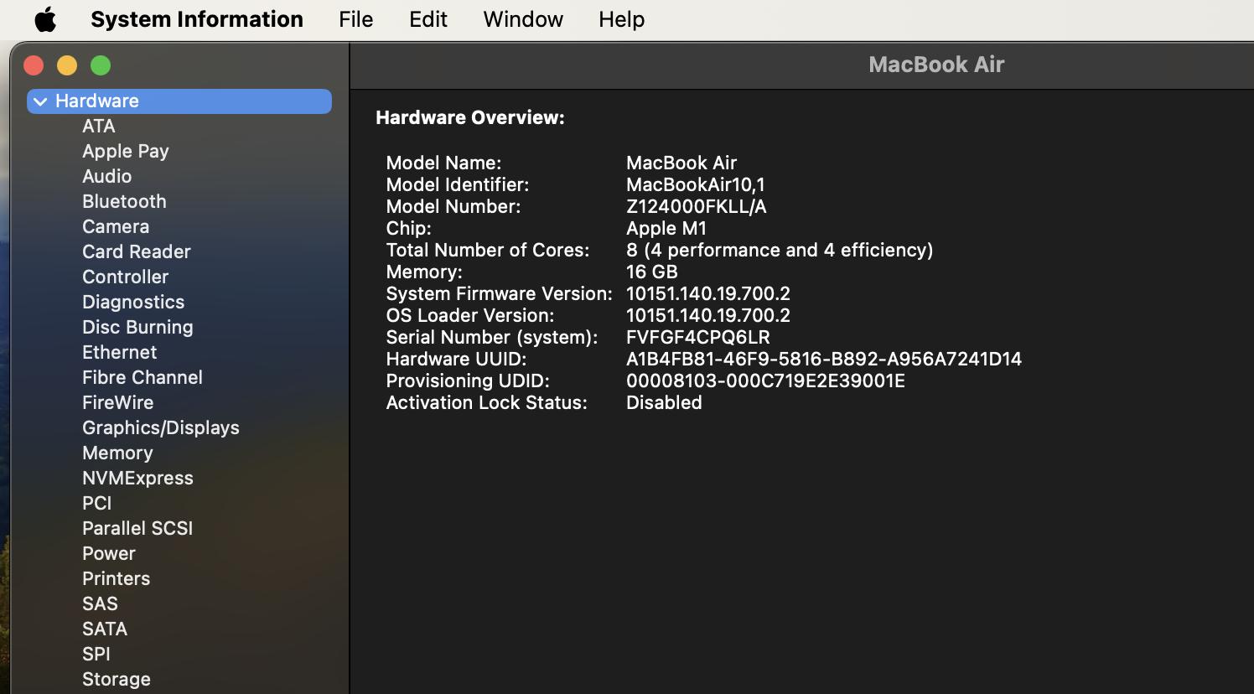Screen dimensions: 1254x694
Task: Select Card Reader in the sidebar
Action: pyautogui.click(x=137, y=251)
